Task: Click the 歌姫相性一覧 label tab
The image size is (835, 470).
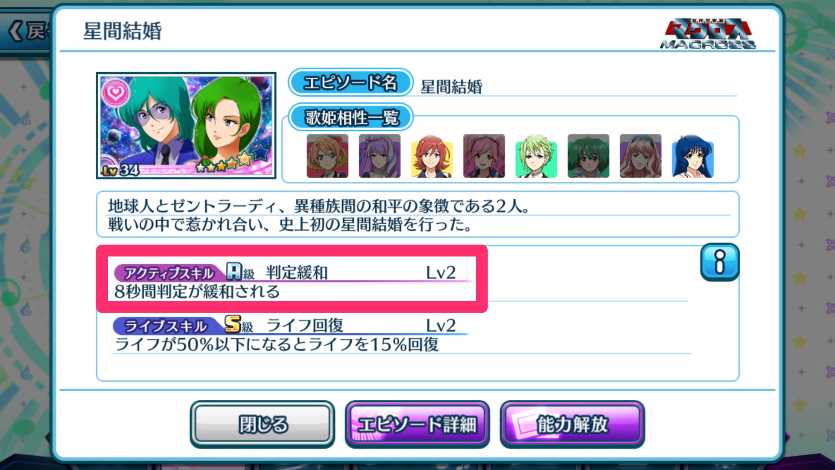Action: (x=351, y=117)
